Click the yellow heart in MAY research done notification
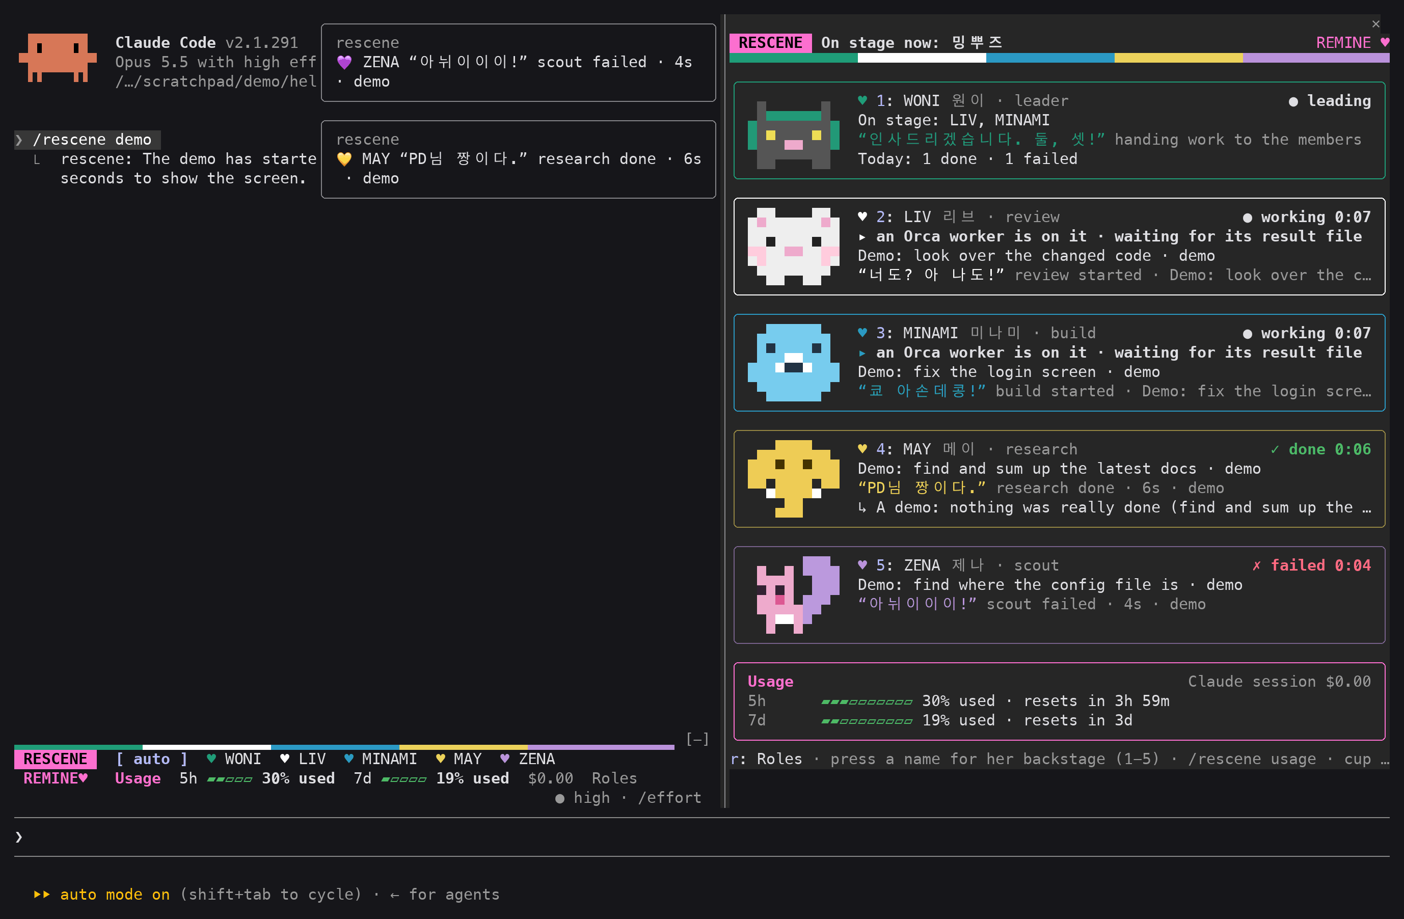The image size is (1404, 919). tap(344, 158)
